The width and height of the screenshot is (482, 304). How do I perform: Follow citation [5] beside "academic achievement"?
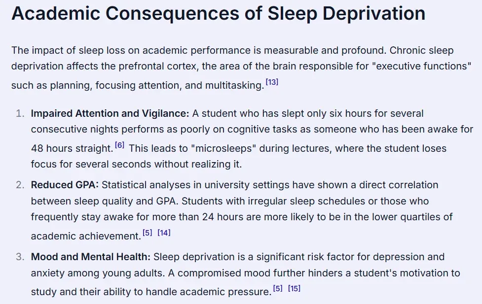pyautogui.click(x=148, y=233)
